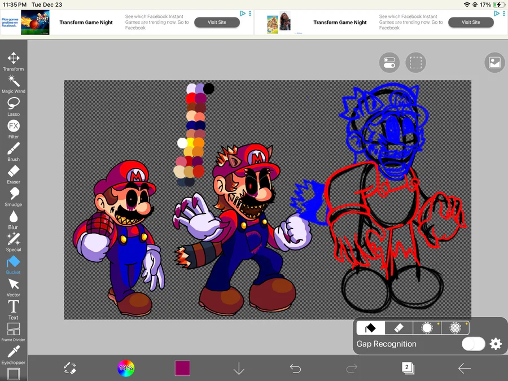Viewport: 508px width, 381px height.
Task: Open the reference image window button
Action: pos(494,63)
